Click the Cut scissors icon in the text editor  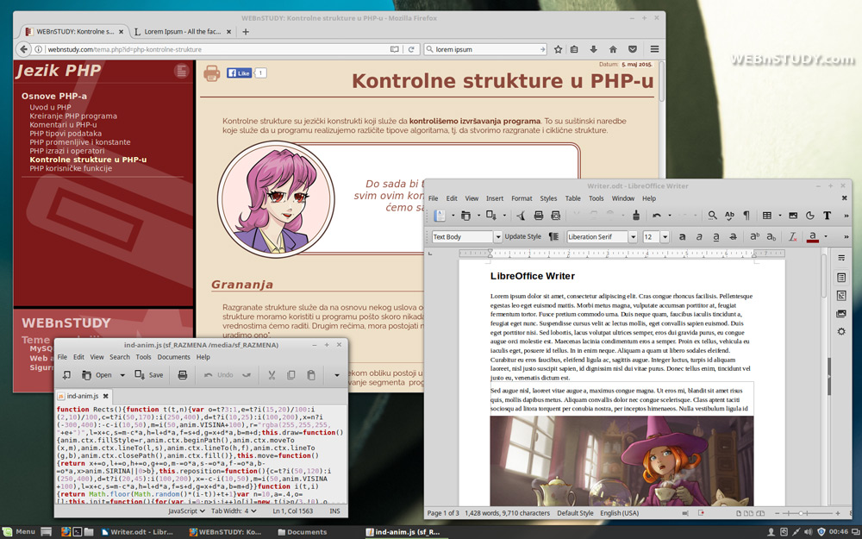tap(272, 375)
